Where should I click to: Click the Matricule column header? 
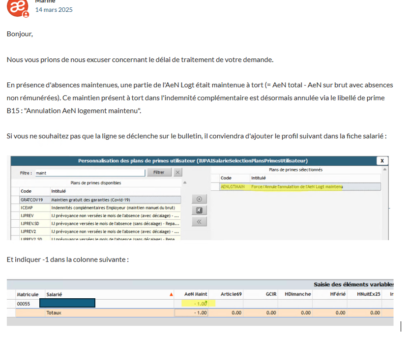point(28,294)
